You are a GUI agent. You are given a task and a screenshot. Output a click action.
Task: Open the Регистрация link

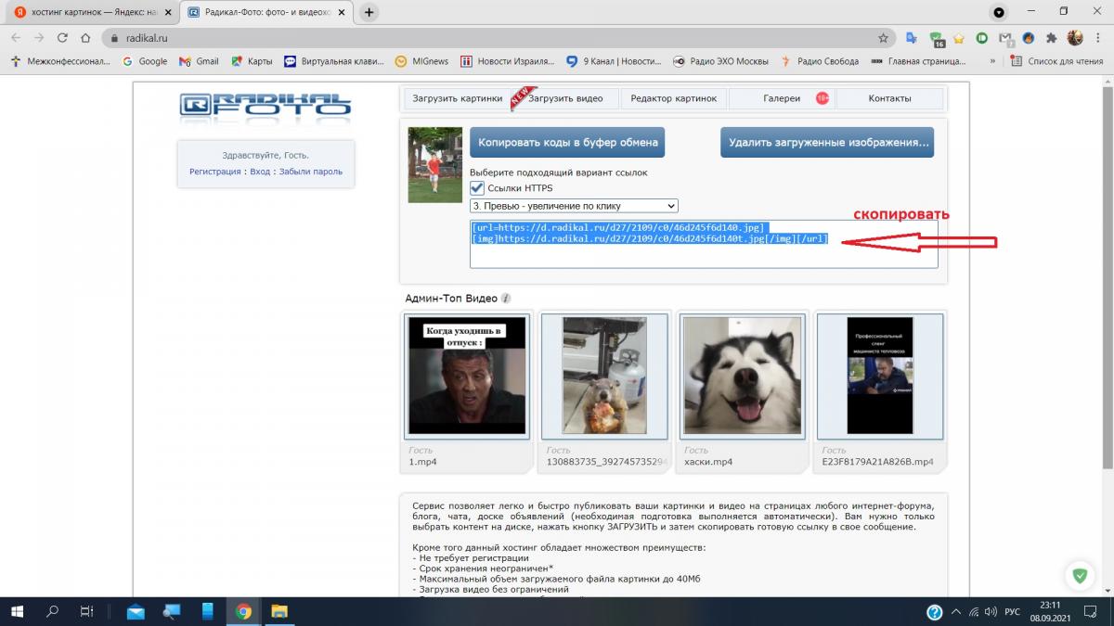tap(214, 172)
